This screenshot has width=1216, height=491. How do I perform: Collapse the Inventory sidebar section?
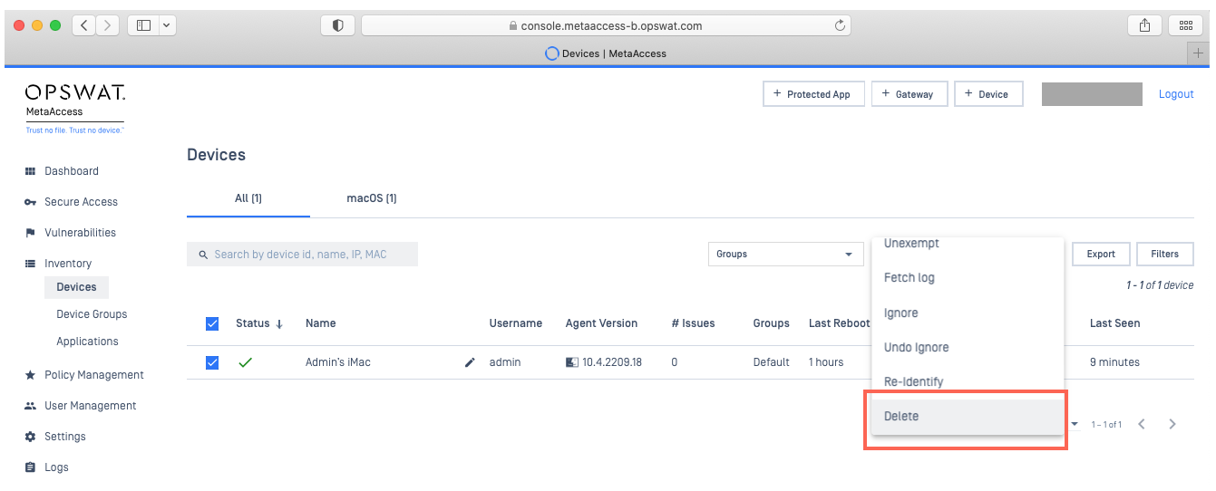[x=68, y=264]
